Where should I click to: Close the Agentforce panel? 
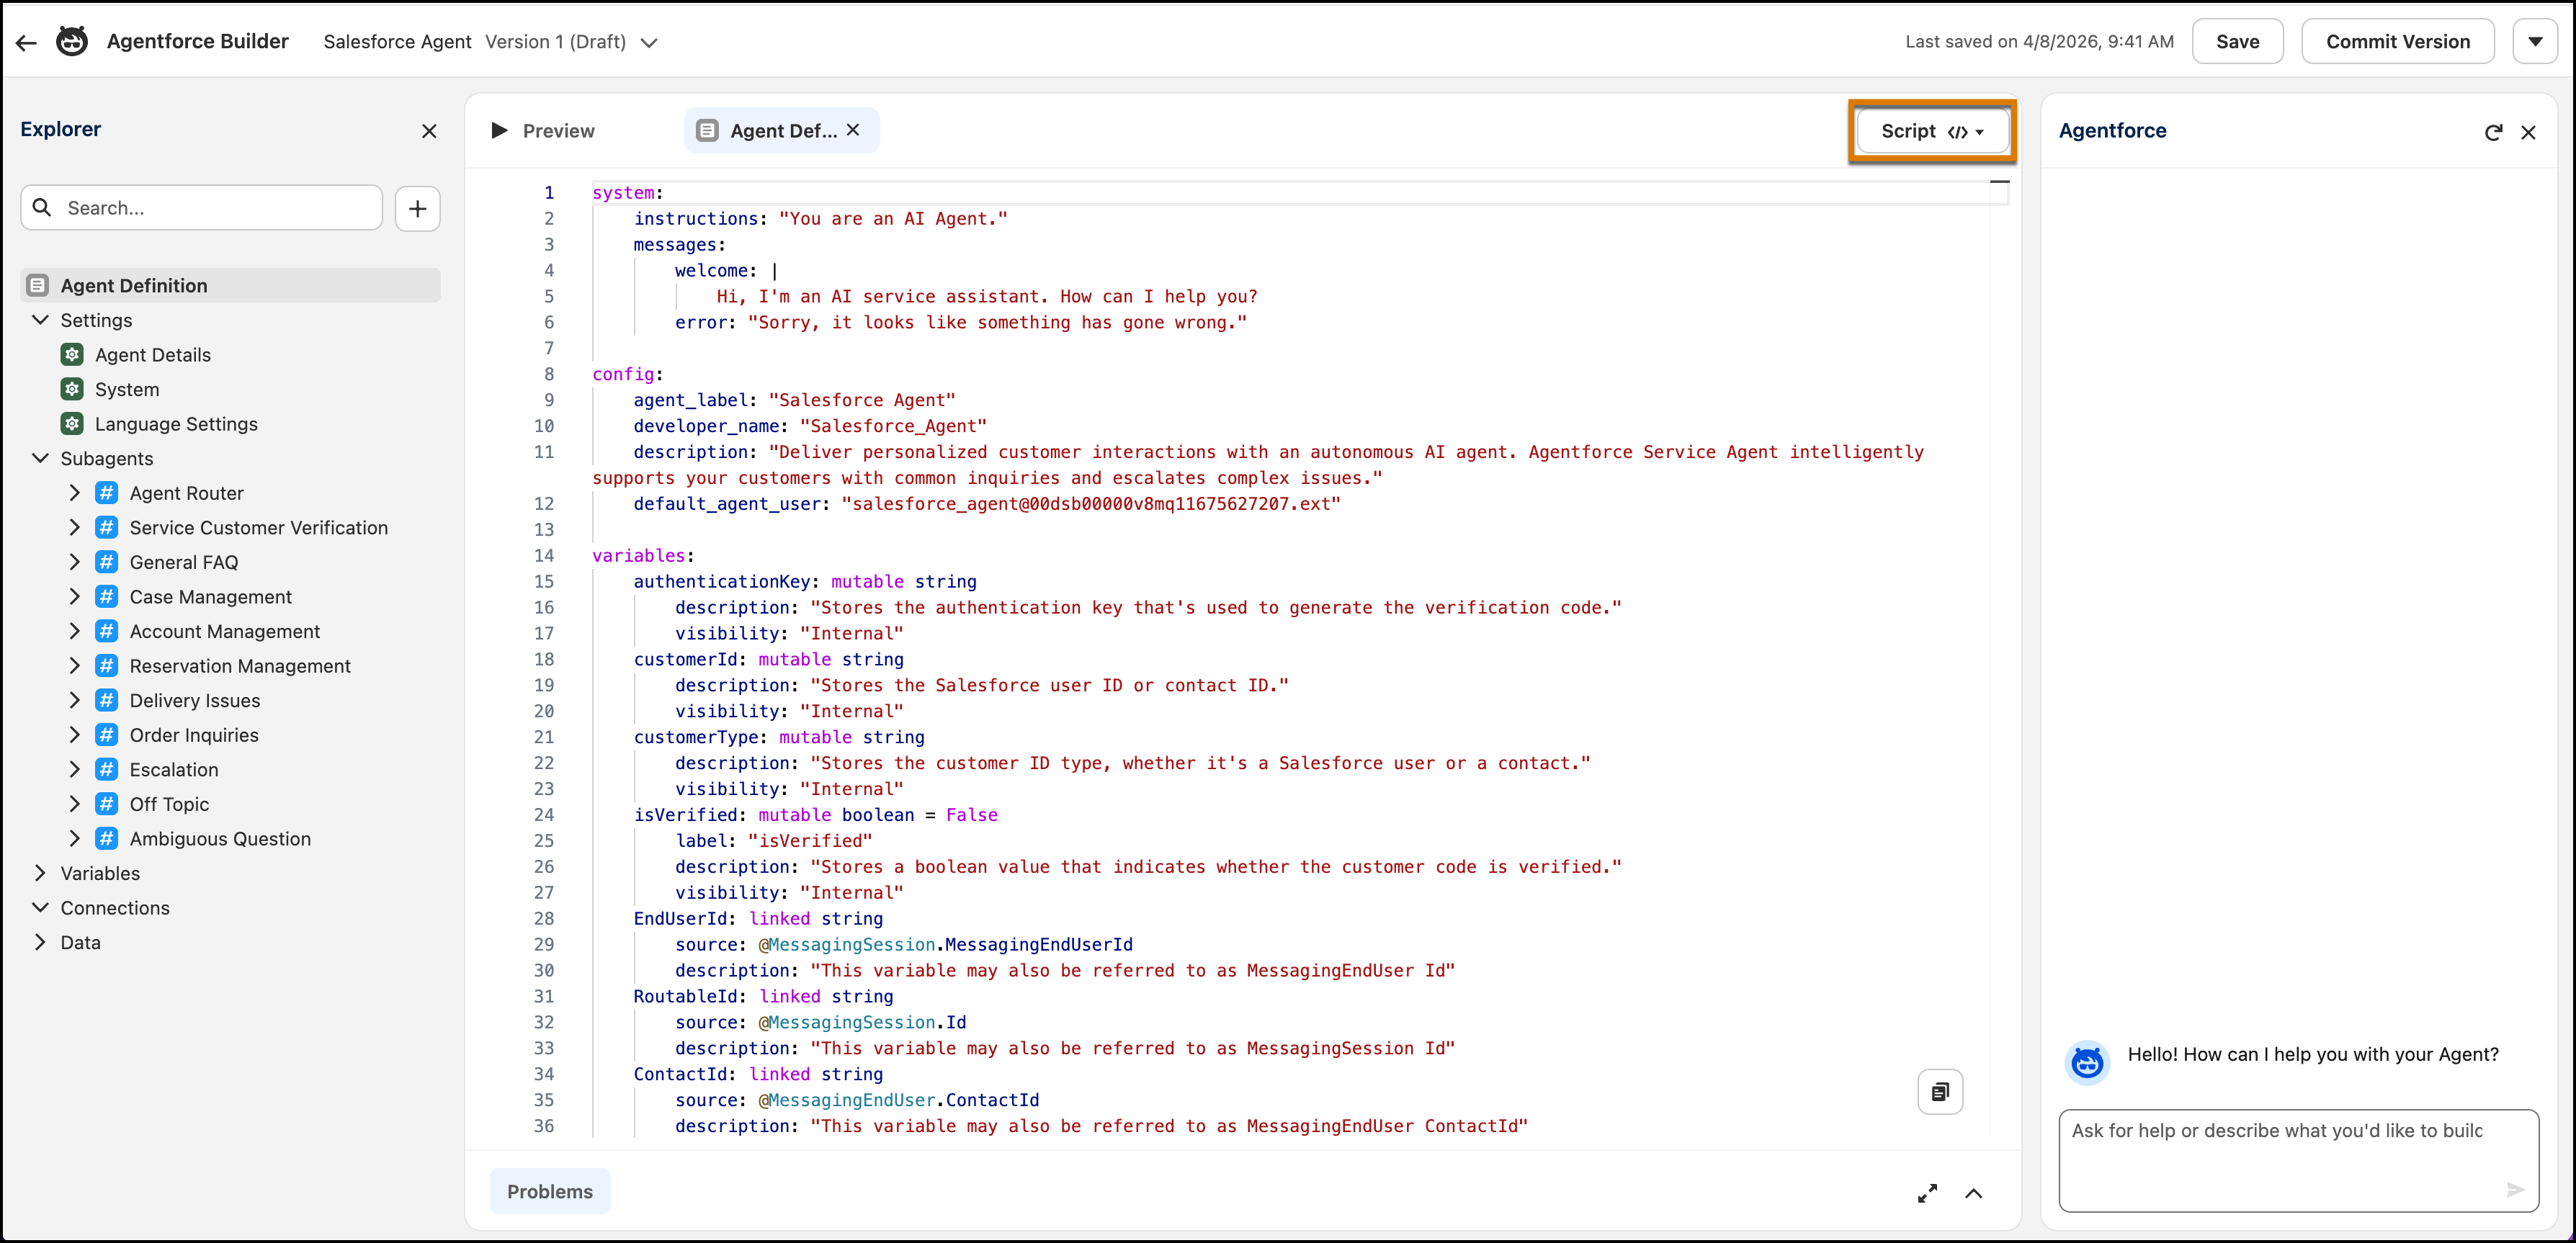[2528, 132]
